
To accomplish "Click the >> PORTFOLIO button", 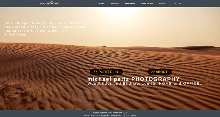I will [x=106, y=72].
